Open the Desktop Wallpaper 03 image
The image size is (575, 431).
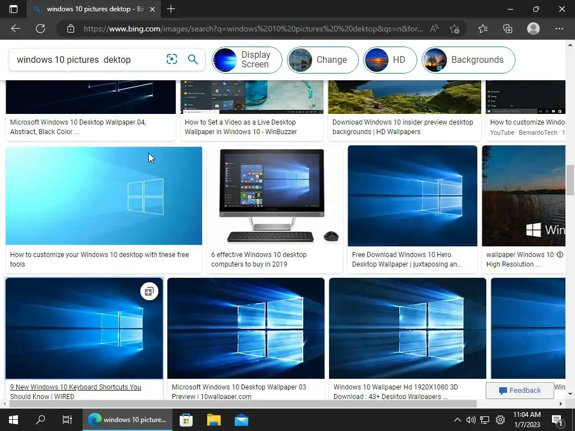point(246,328)
